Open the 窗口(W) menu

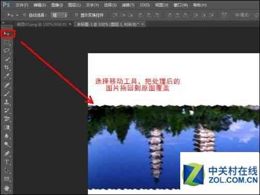(x=180, y=5)
